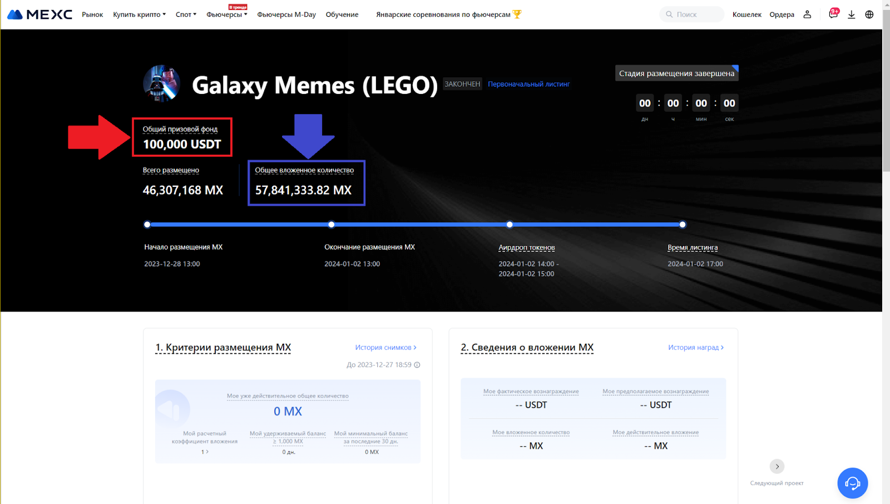Click the Начало размещения MX timeline dot
This screenshot has width=890, height=504.
pyautogui.click(x=147, y=225)
